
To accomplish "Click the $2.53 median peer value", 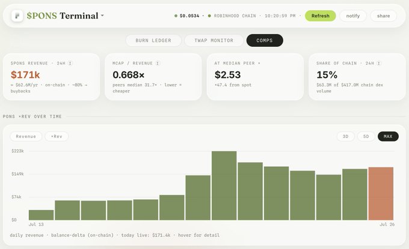I will pyautogui.click(x=228, y=75).
